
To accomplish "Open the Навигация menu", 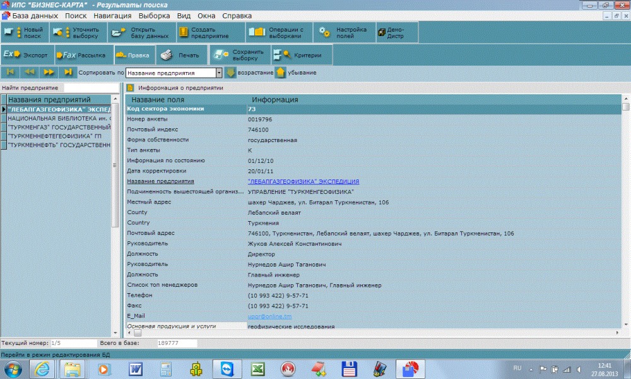I will (112, 16).
